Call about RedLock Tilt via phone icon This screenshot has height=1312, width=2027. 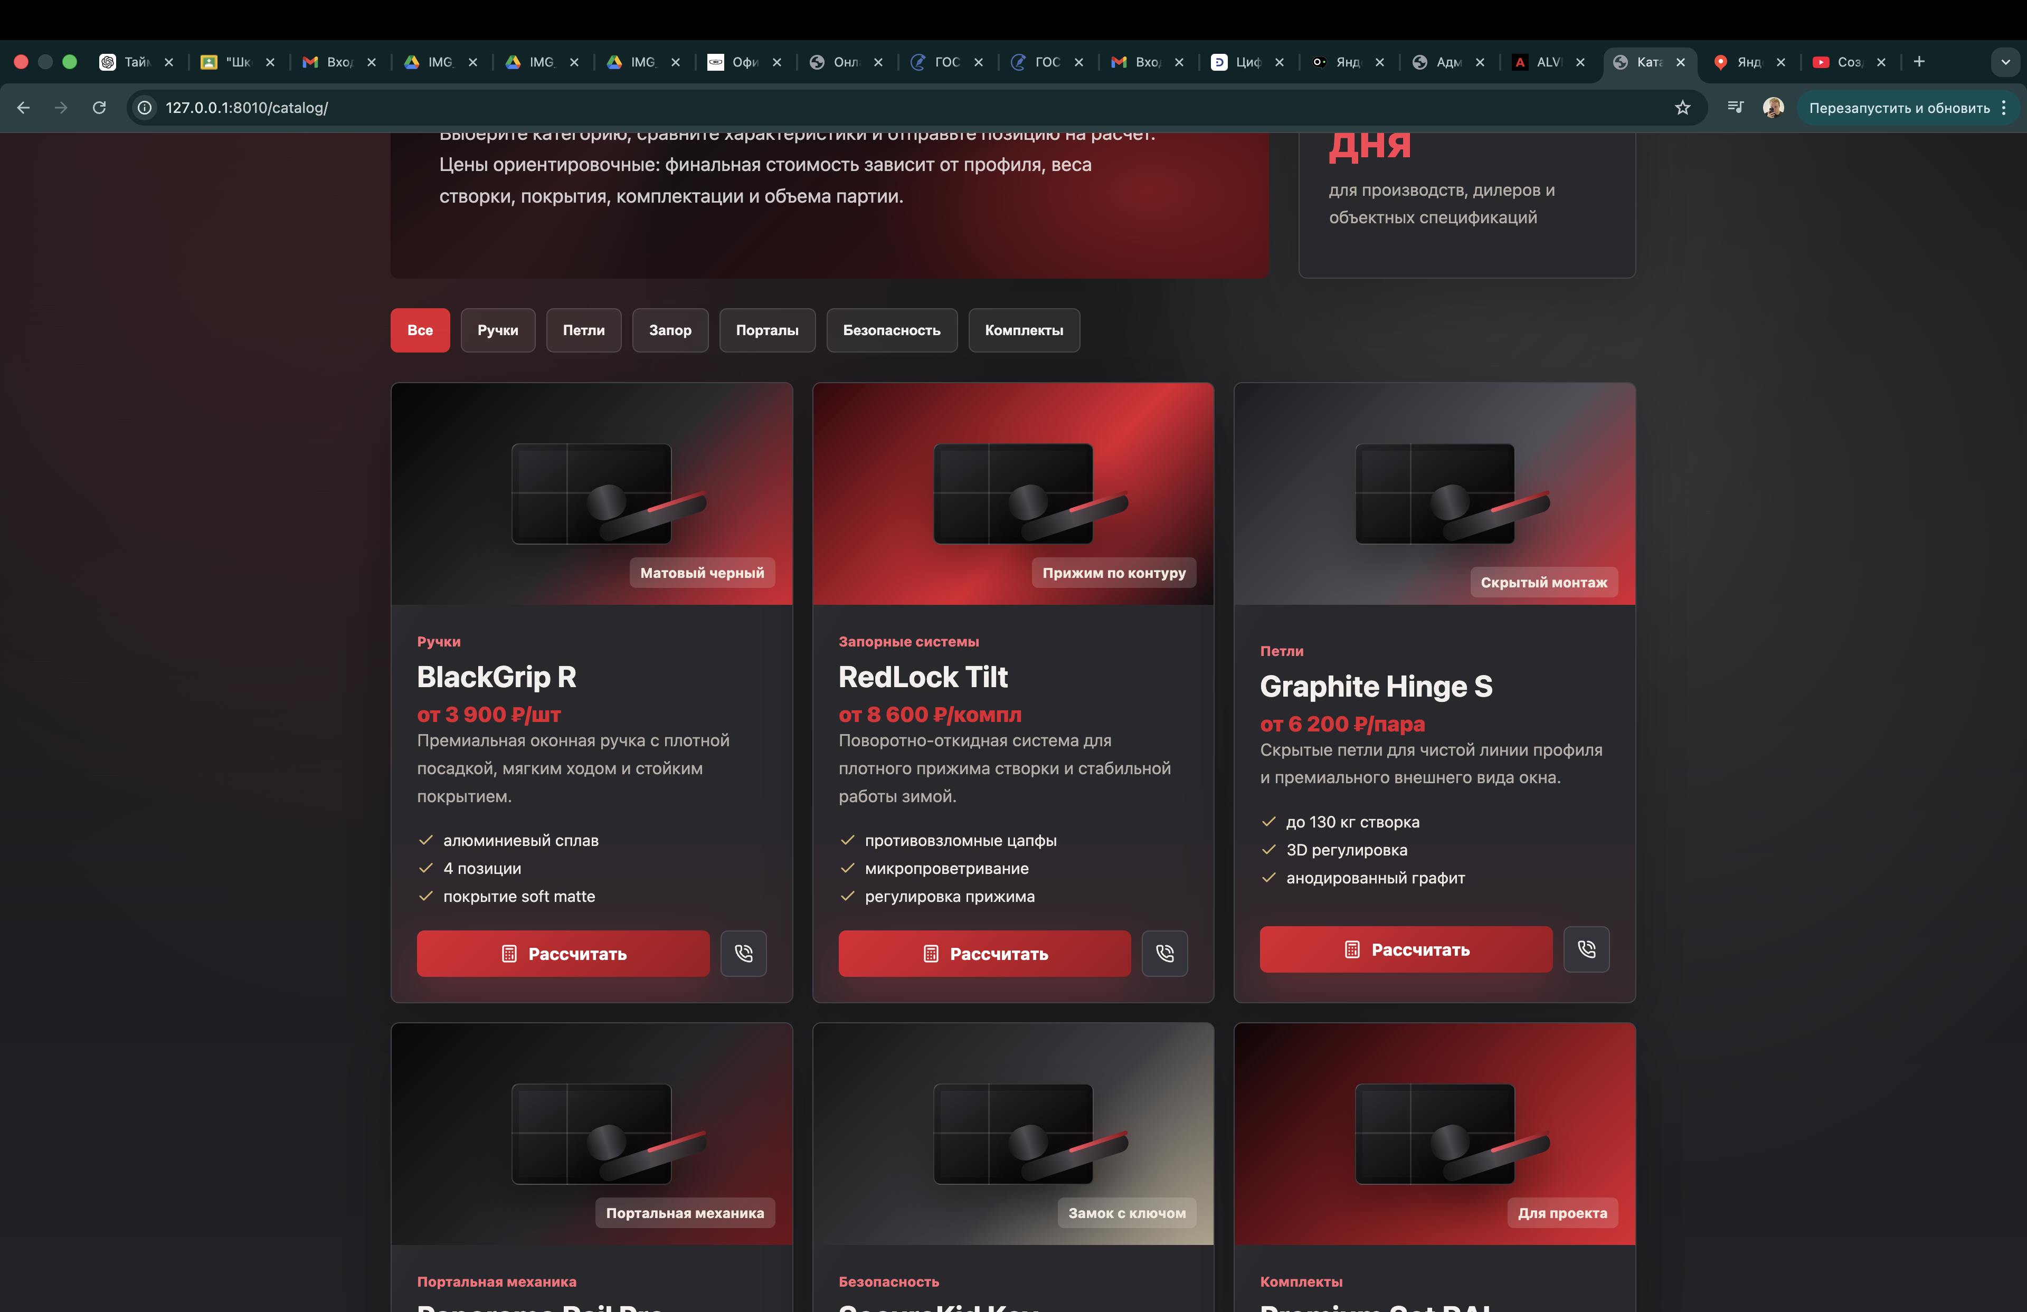pyautogui.click(x=1164, y=953)
